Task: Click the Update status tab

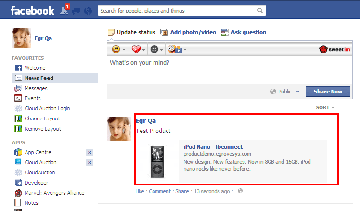Action: point(136,32)
